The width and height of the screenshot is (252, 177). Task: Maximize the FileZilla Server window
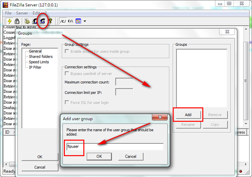pos(229,3)
